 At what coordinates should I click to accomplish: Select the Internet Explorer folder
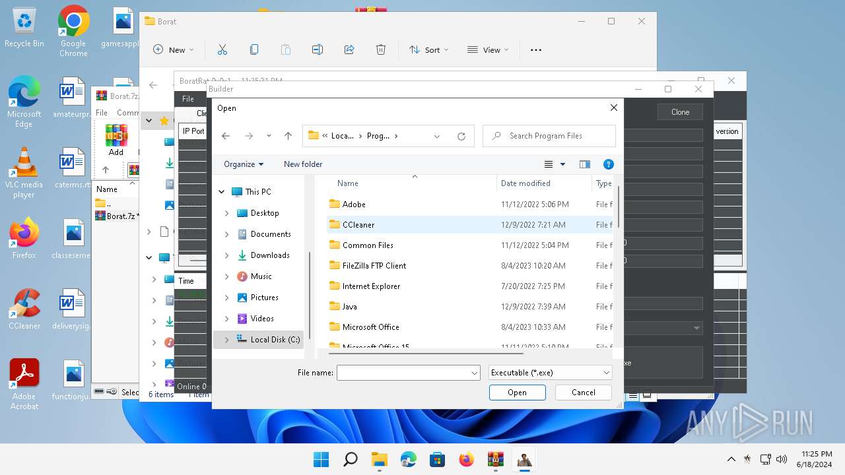371,286
